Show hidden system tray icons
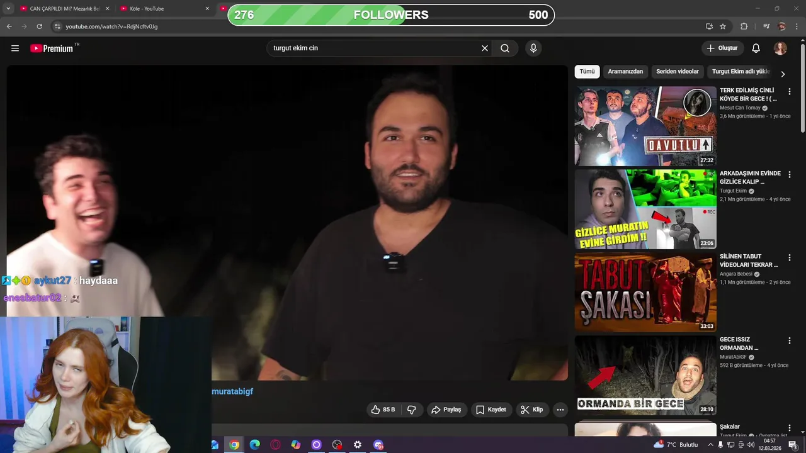806x453 pixels. click(x=710, y=445)
